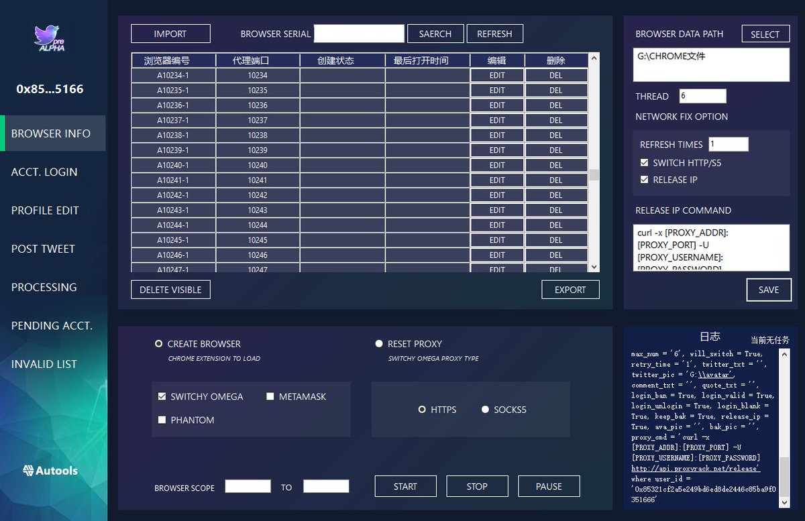Viewport: 805px width, 521px height.
Task: Click table scrollbar up arrow
Action: 594,59
